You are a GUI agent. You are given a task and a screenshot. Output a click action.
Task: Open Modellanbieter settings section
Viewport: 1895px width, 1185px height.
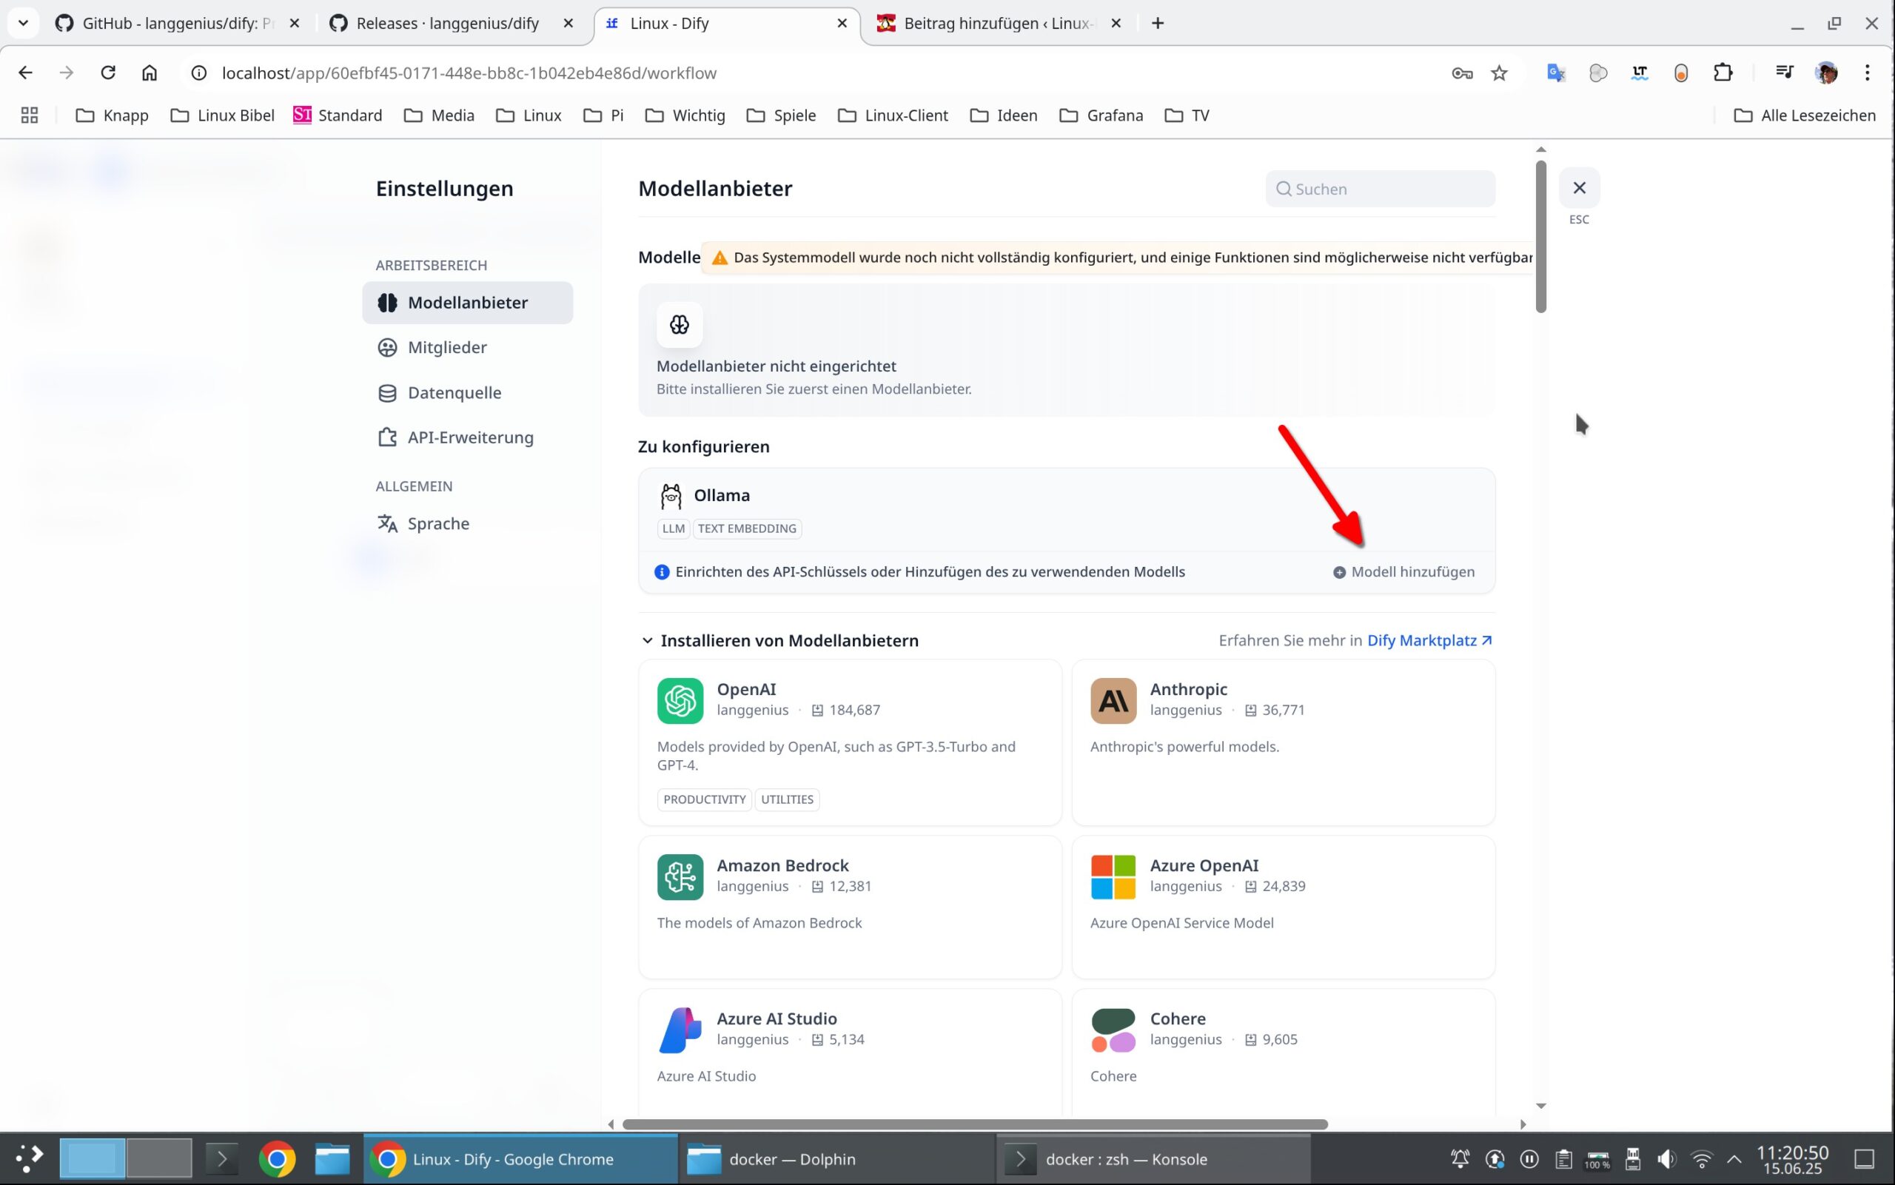click(467, 303)
